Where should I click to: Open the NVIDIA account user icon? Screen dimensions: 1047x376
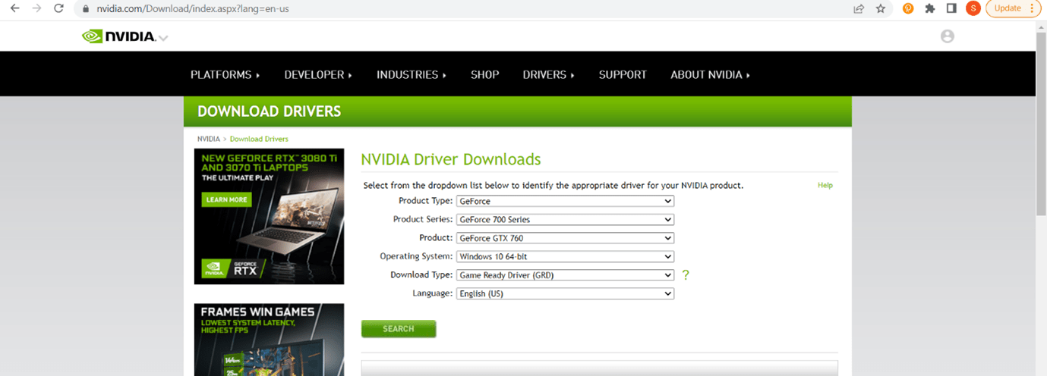pyautogui.click(x=947, y=36)
